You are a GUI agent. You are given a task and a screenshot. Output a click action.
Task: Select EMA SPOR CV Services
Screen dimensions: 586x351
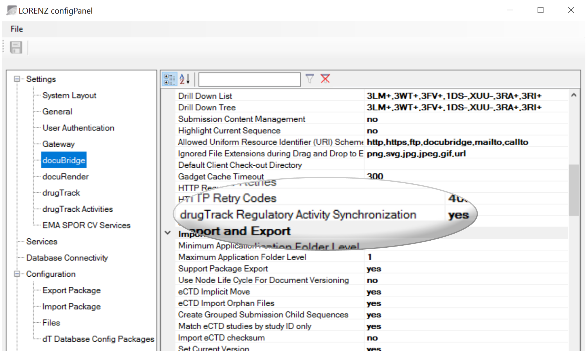click(86, 225)
